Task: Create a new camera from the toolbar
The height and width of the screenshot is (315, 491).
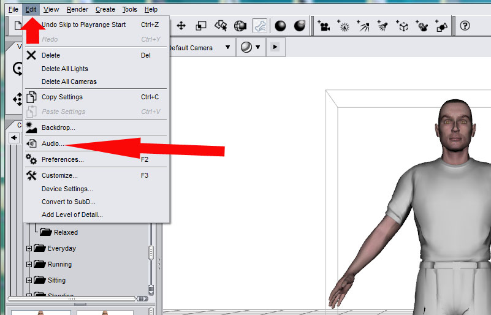Action: (324, 26)
